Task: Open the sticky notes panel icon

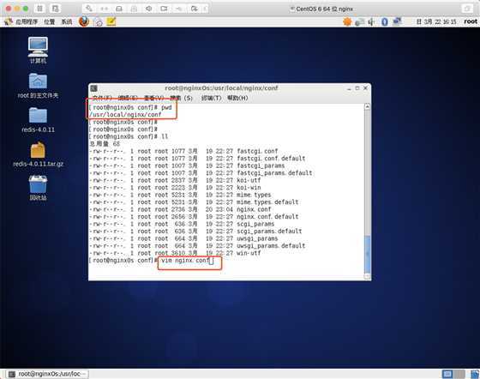Action: coord(111,21)
